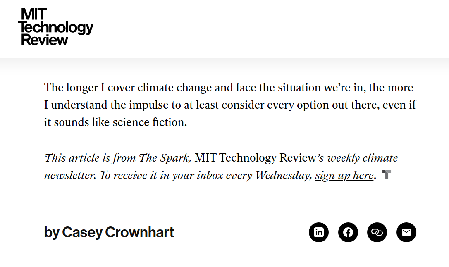Share the article via email icon
449x267 pixels.
pos(406,232)
